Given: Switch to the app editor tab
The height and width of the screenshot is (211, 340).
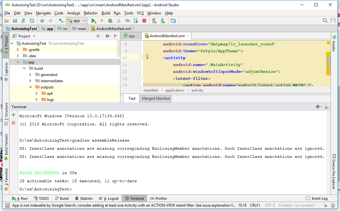Looking at the screenshot, I should click(x=131, y=36).
